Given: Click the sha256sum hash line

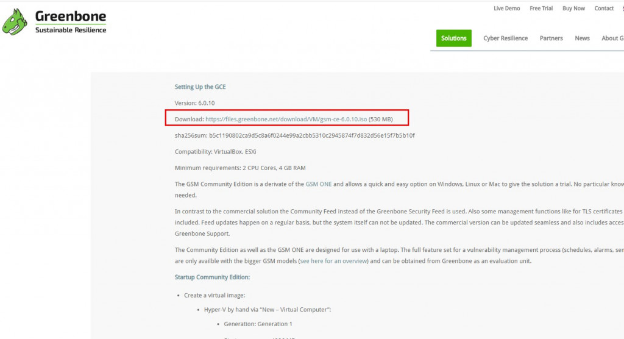Looking at the screenshot, I should point(294,135).
